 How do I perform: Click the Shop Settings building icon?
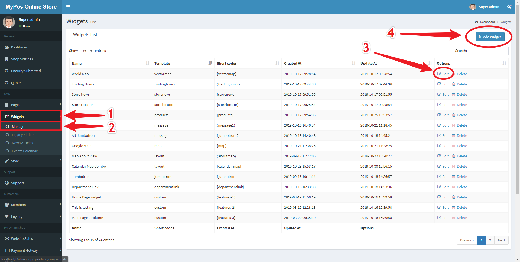pyautogui.click(x=6, y=59)
